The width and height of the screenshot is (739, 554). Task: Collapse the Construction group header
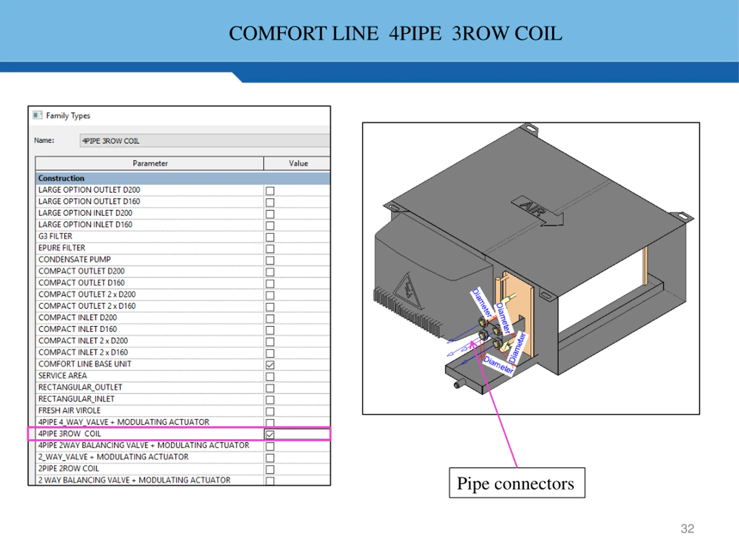click(61, 178)
